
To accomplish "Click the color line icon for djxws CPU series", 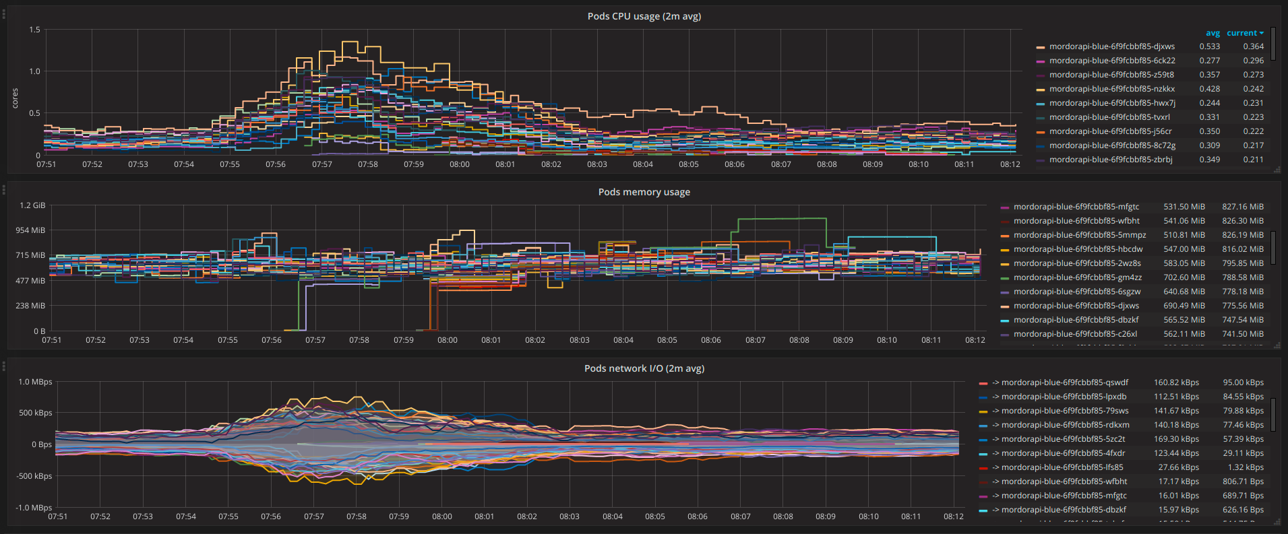I will click(1040, 47).
